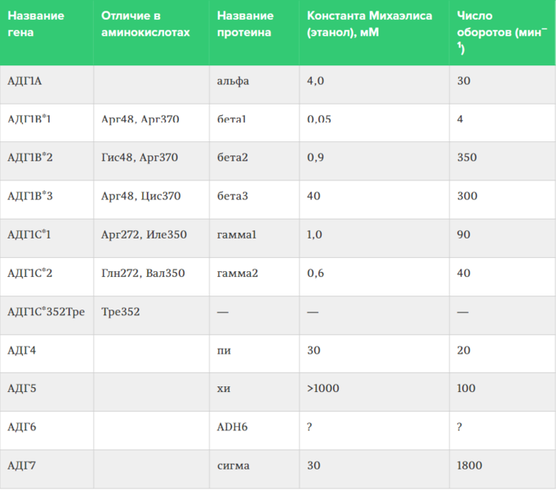Viewport: 556px width, 490px height.
Task: Click the 'Название протеина' column header
Action: [x=254, y=33]
